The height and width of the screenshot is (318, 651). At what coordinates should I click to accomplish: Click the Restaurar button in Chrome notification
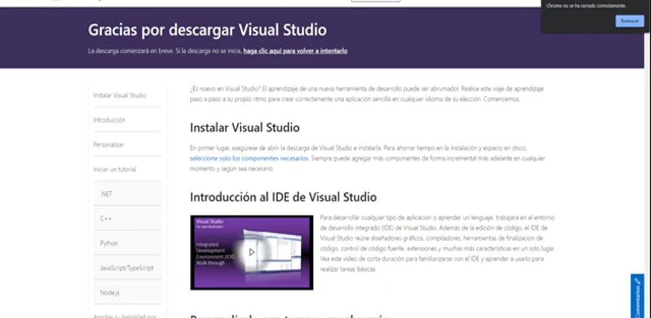point(630,21)
